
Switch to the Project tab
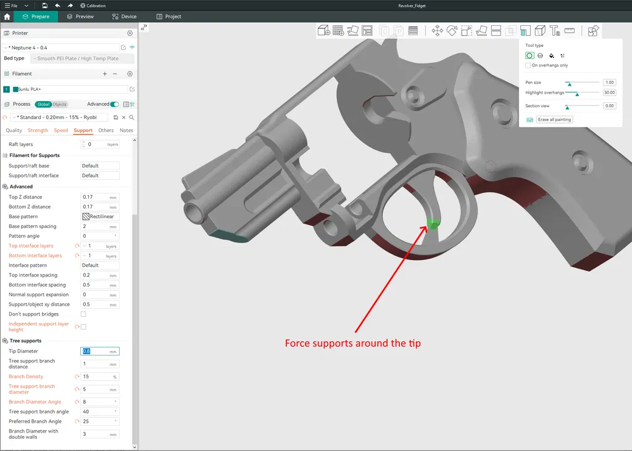[x=168, y=17]
